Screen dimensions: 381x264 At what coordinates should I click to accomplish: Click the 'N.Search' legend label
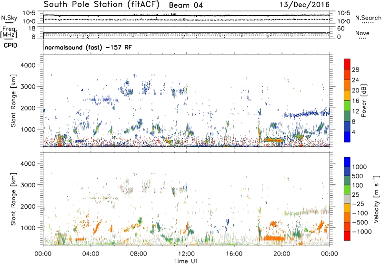pos(368,18)
